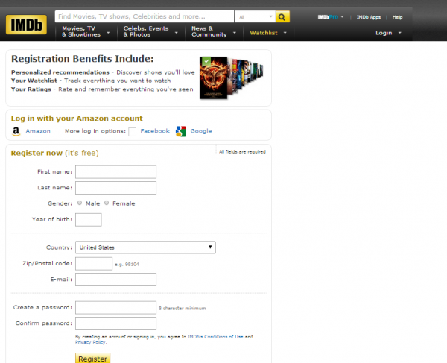Click the Last name field
Image resolution: width=447 pixels, height=363 pixels.
click(x=115, y=188)
